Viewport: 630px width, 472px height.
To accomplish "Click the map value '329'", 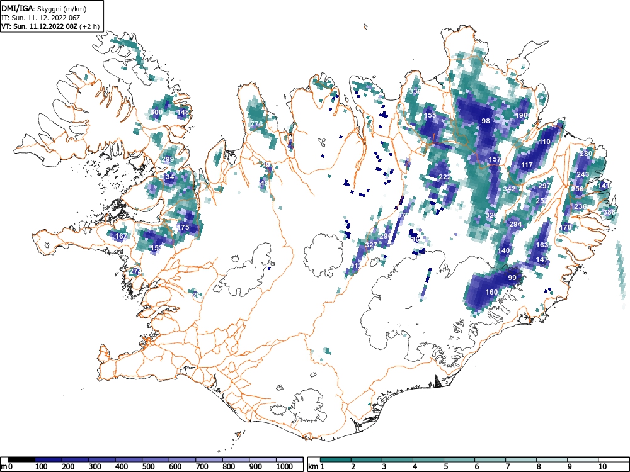I will tap(491, 215).
